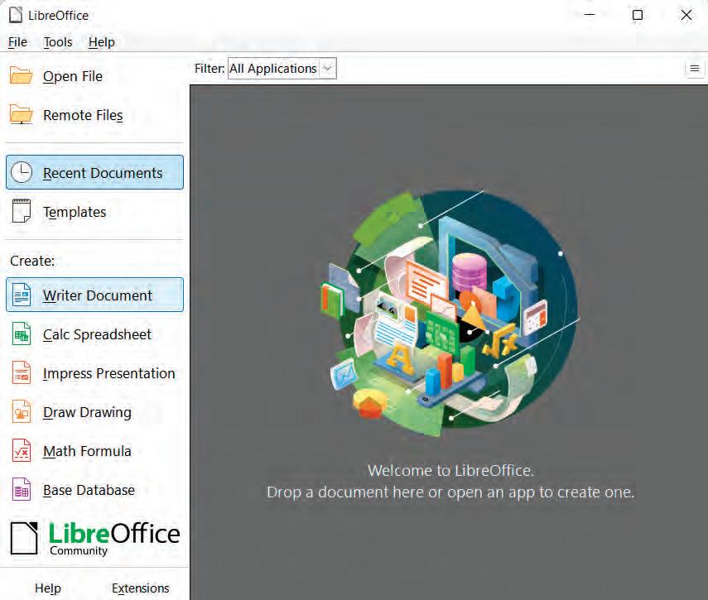Close the LibreOffice window
The width and height of the screenshot is (708, 600).
(686, 15)
